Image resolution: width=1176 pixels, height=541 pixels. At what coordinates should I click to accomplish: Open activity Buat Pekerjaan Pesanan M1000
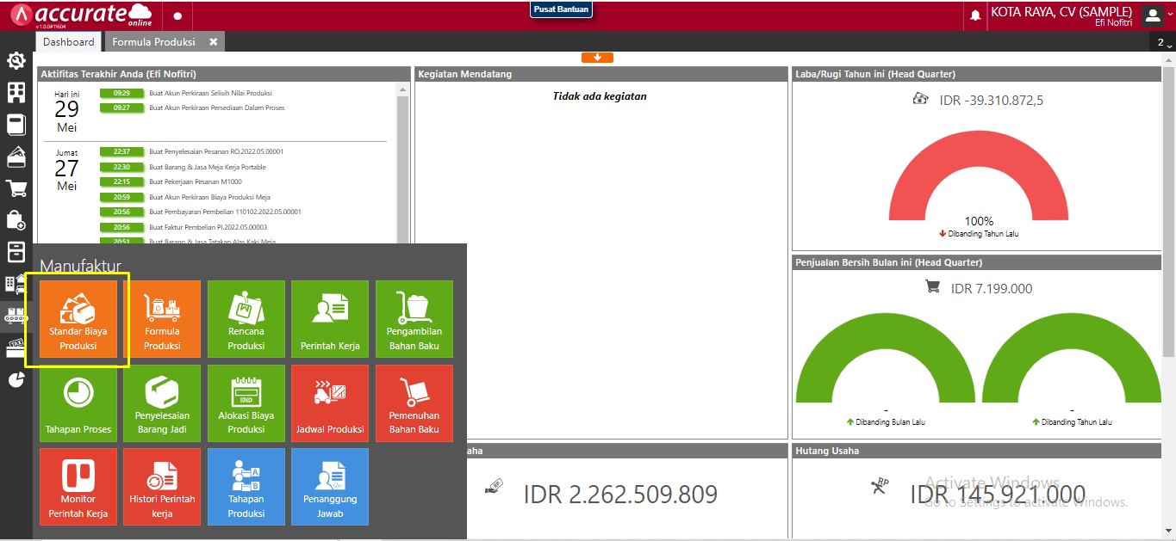[x=196, y=181]
